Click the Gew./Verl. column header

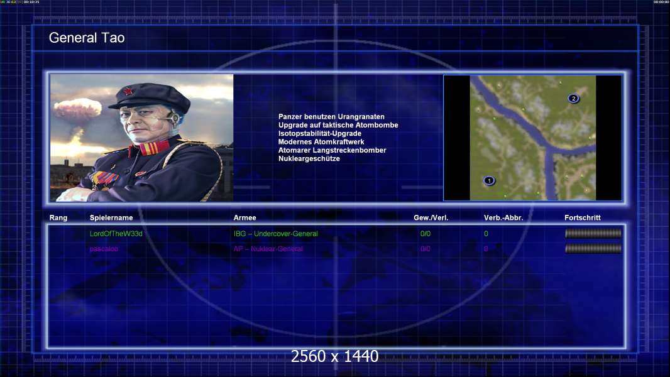point(431,218)
